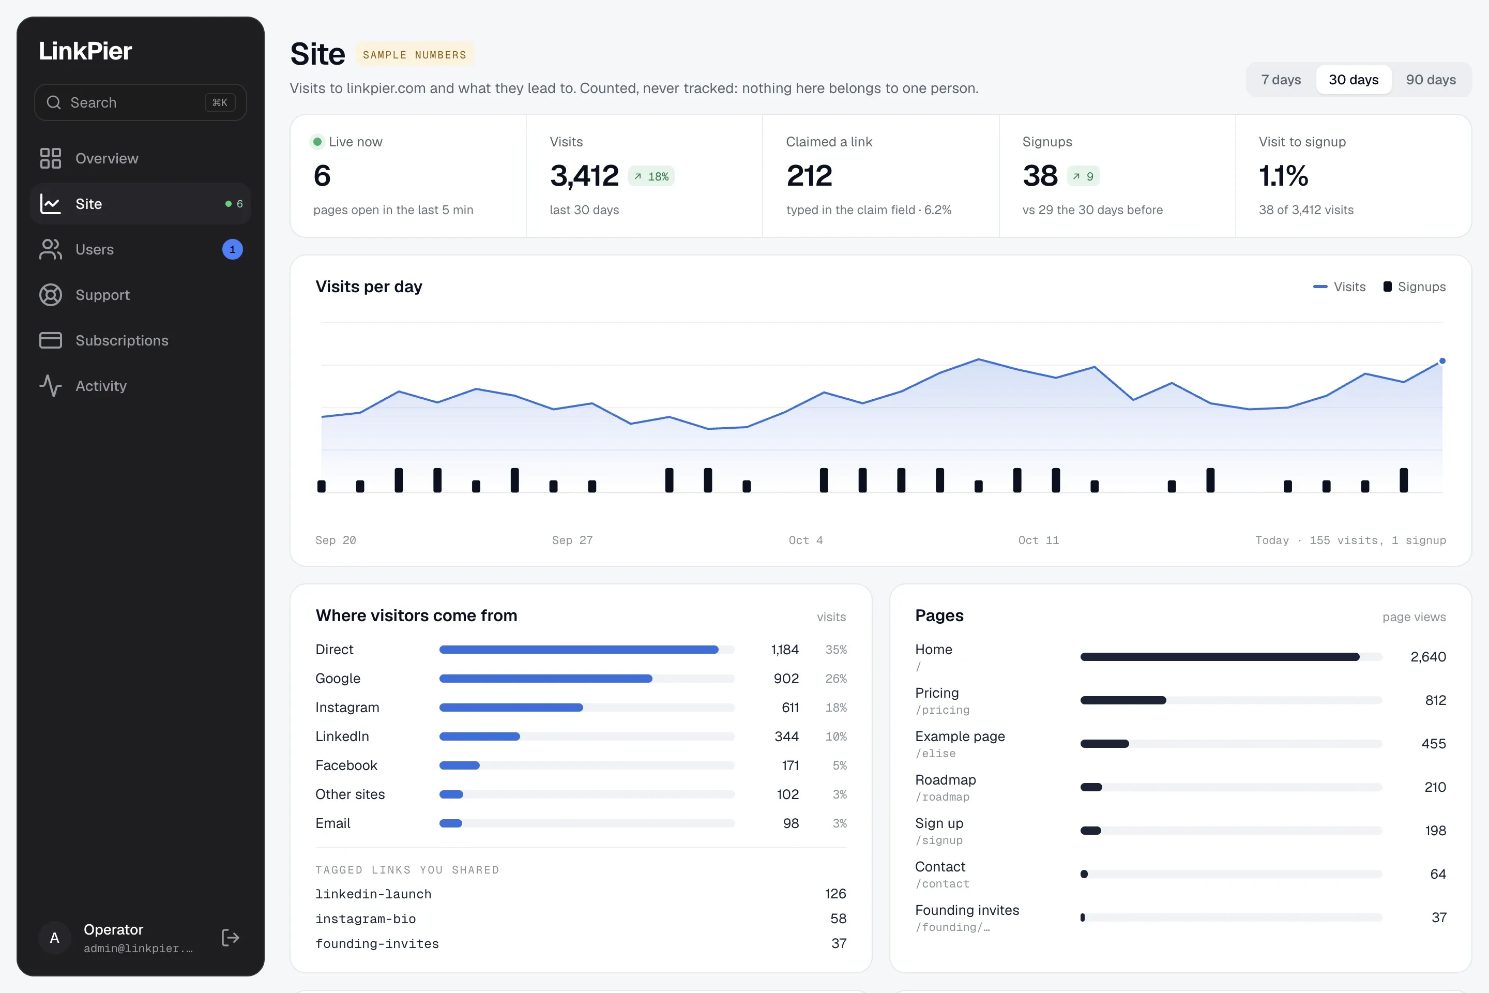Image resolution: width=1489 pixels, height=993 pixels.
Task: Open the Overview section
Action: (x=141, y=158)
